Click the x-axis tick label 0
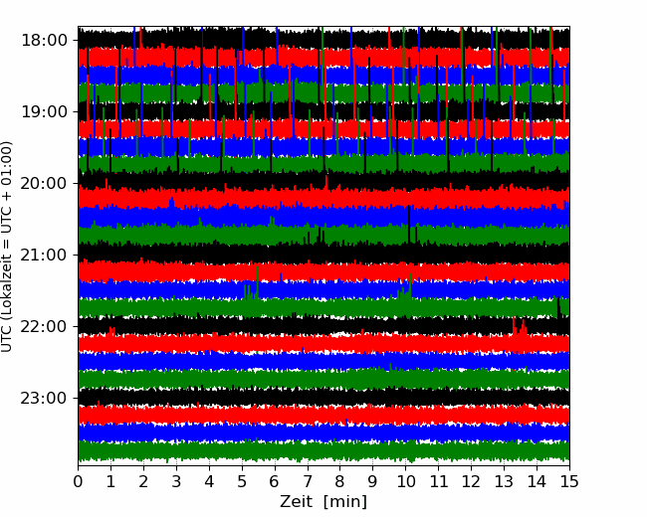 pos(78,481)
